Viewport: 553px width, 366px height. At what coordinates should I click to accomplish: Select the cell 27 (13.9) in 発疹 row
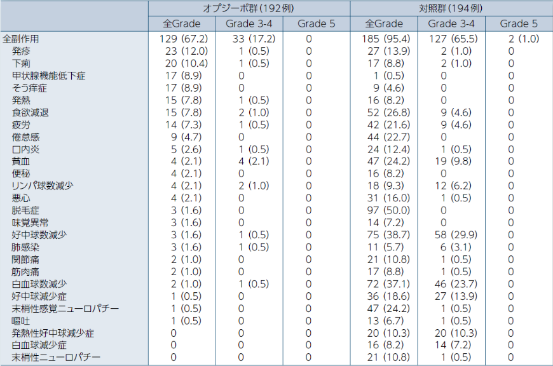tap(389, 51)
